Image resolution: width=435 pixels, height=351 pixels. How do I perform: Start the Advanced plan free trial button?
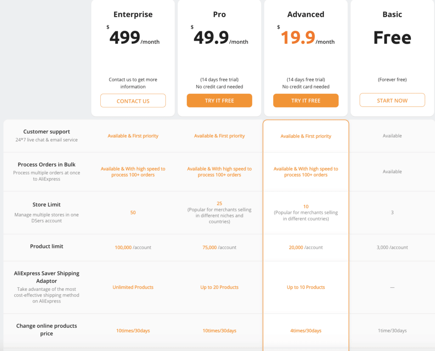tap(306, 101)
